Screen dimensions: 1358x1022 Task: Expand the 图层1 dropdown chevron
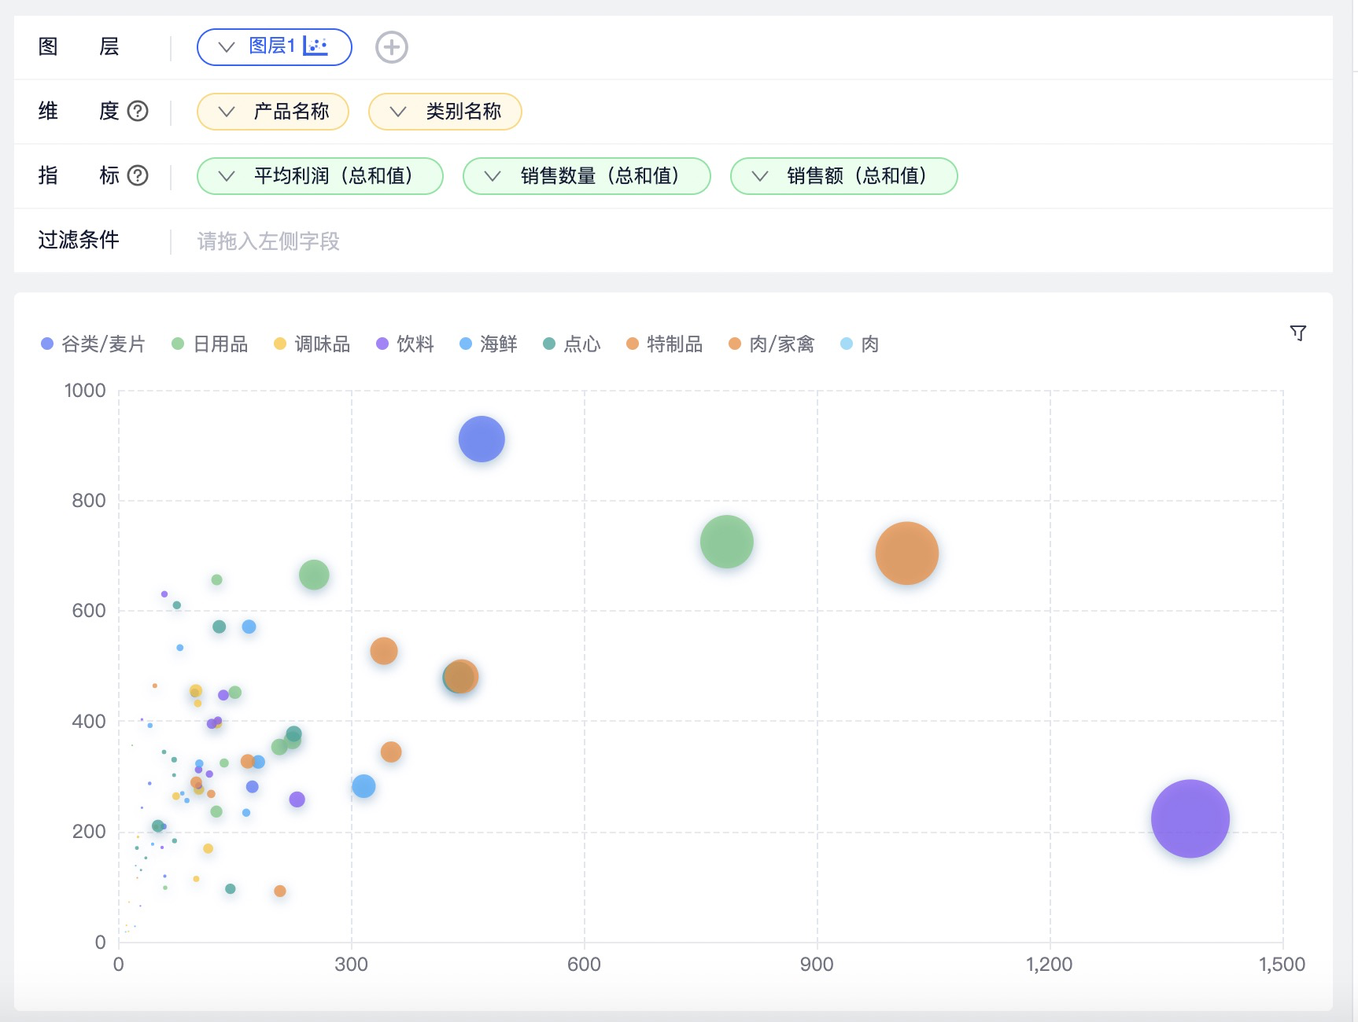[x=227, y=47]
